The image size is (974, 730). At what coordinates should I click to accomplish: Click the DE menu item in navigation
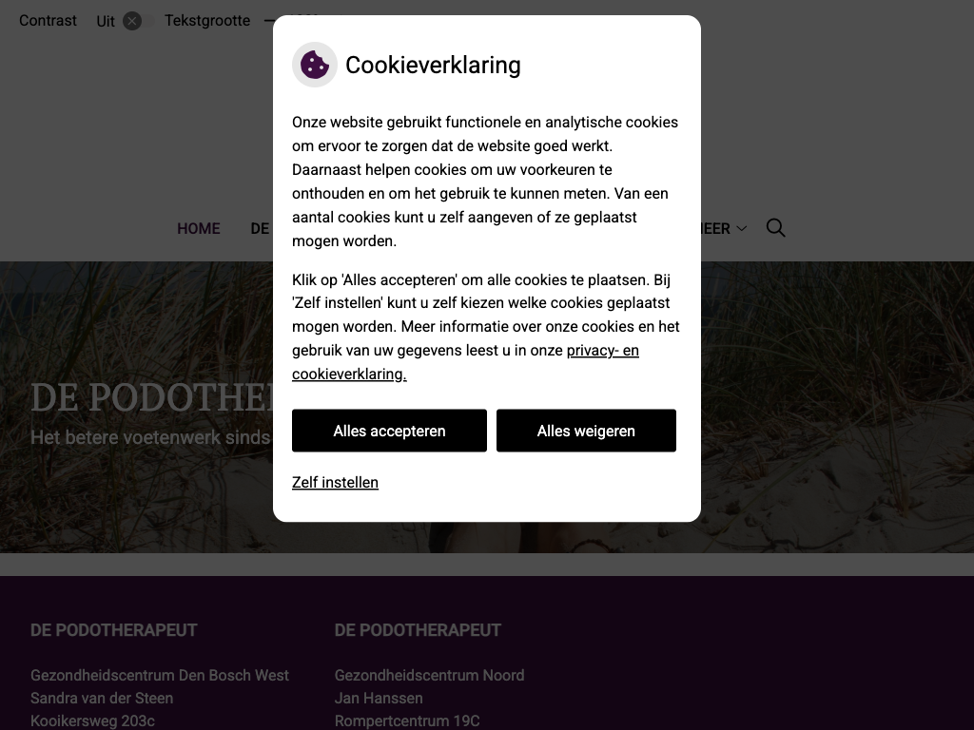[x=260, y=228]
